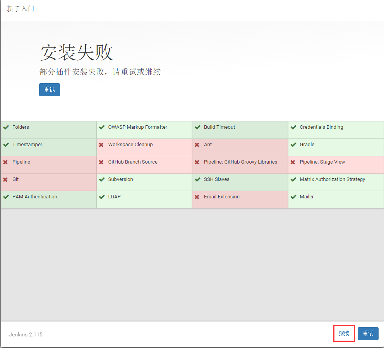The width and height of the screenshot is (384, 348).
Task: Click the red X for Email Extension
Action: pyautogui.click(x=197, y=197)
